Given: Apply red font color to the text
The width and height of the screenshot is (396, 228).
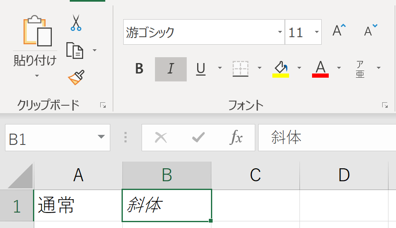Looking at the screenshot, I should [x=320, y=69].
